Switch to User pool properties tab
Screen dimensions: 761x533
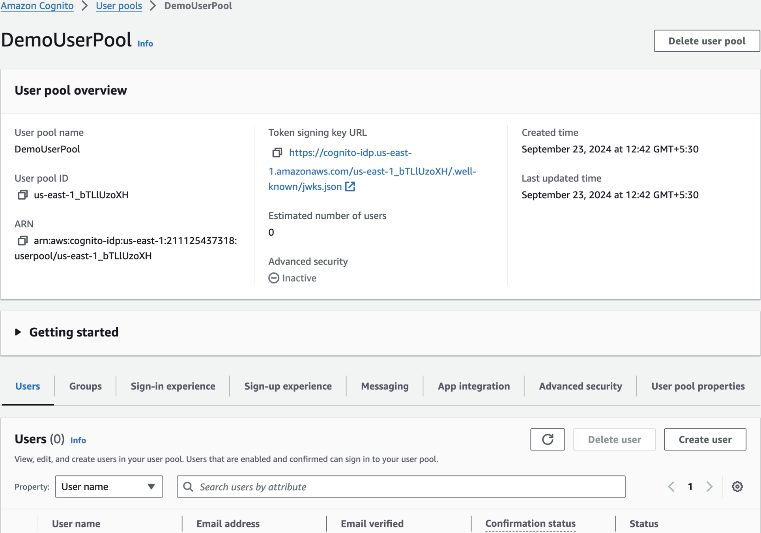tap(697, 386)
